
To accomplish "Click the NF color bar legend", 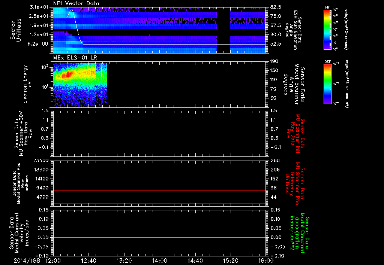I will 327,29.
